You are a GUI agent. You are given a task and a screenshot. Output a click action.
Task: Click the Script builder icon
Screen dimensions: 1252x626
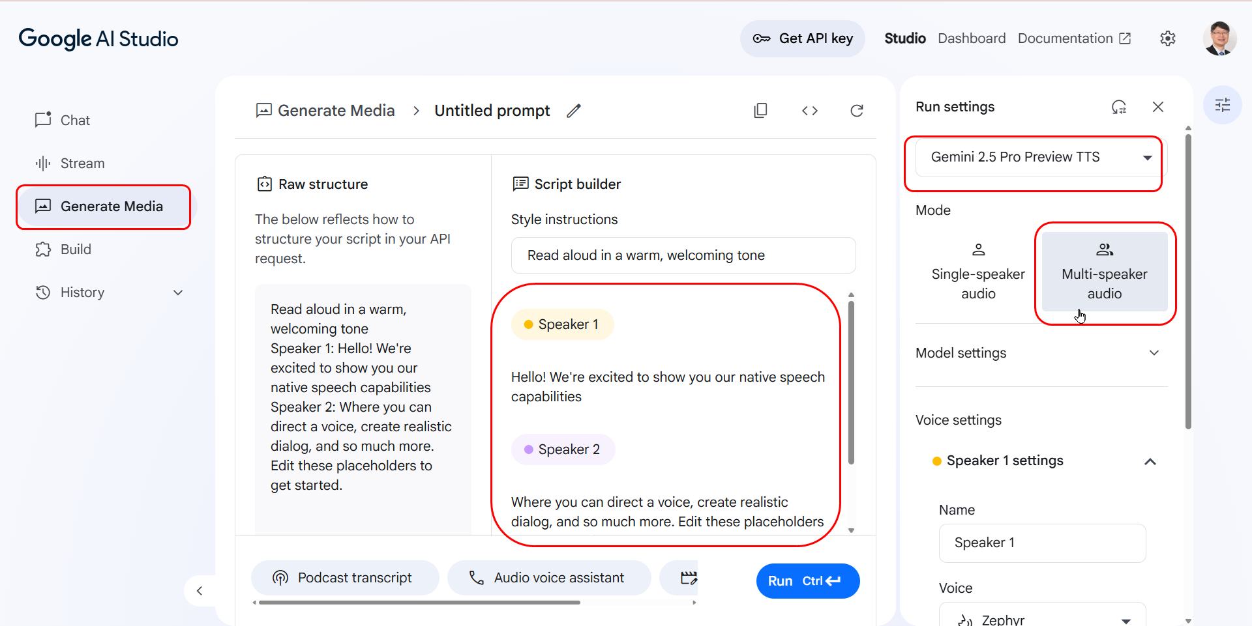(520, 184)
